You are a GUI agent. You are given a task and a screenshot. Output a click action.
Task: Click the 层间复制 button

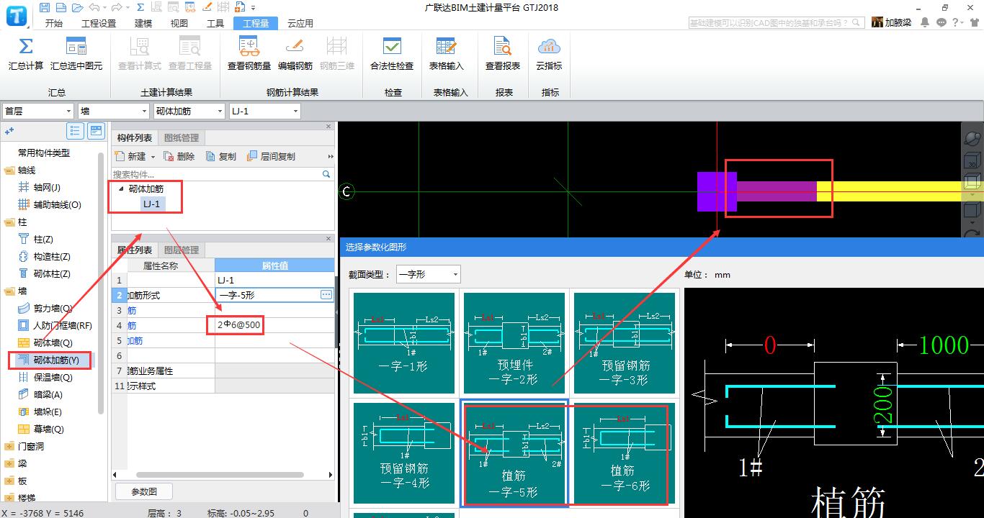271,156
